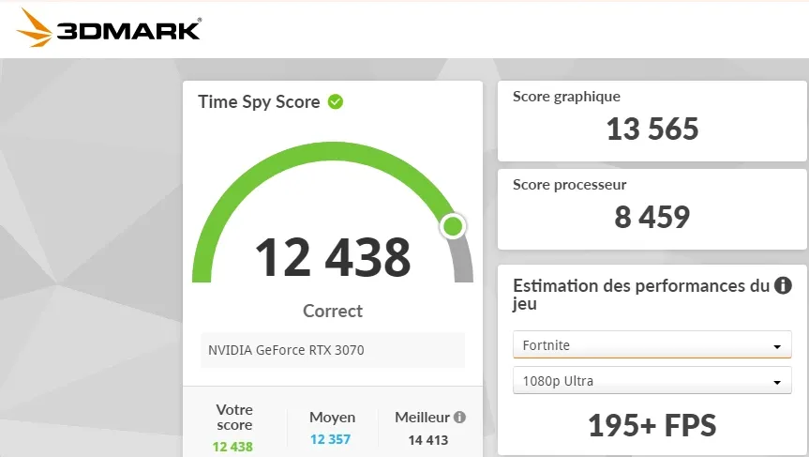Screen dimensions: 809x457
Task: Open info icon beside Estimation des performances
Action: click(783, 286)
